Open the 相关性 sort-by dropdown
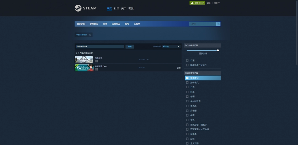Viewport: 298px width, 145px height. (171, 46)
